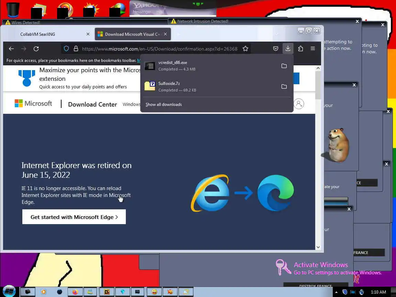
Task: Click Show all downloads
Action: click(x=164, y=104)
